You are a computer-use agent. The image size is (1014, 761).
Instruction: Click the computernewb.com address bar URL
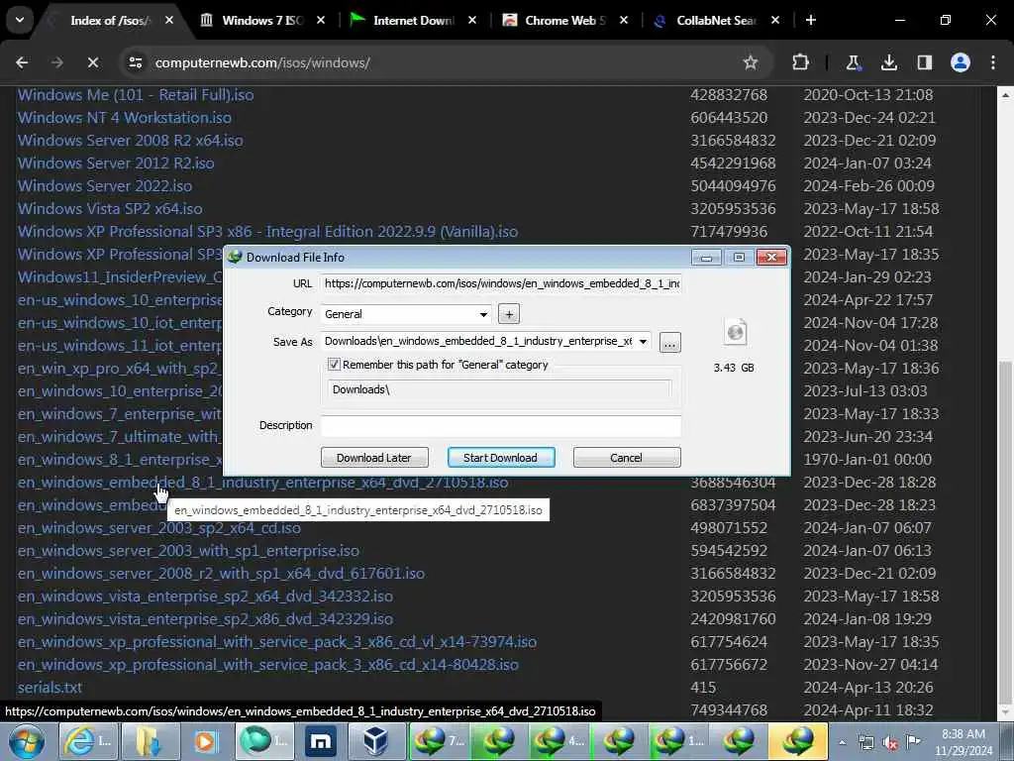[x=262, y=62]
